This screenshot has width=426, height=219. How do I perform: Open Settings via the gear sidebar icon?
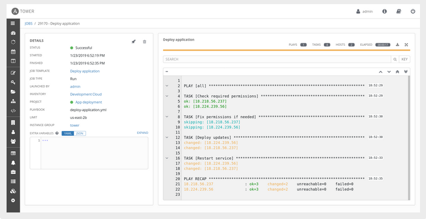(x=13, y=201)
